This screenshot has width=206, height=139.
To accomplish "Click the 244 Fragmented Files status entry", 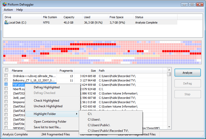I will coord(56,134).
